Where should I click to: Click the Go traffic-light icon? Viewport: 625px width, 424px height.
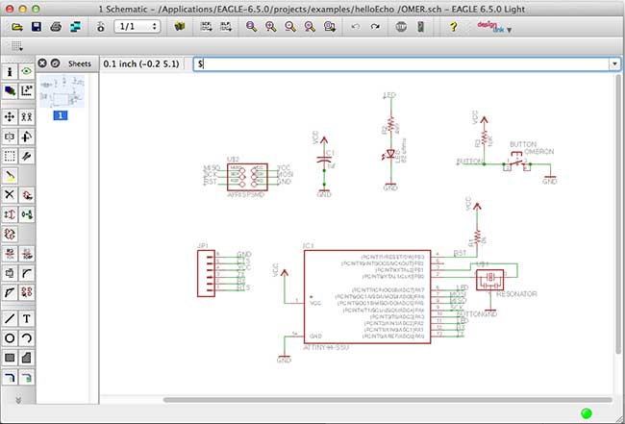[421, 27]
